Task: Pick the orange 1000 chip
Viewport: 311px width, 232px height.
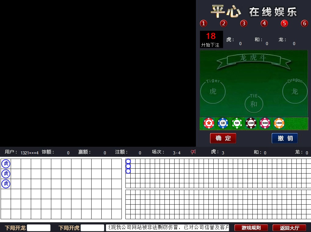Action: click(x=279, y=123)
